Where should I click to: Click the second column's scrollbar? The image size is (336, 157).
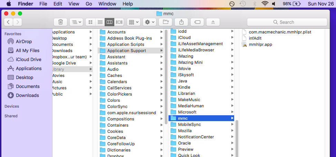(x=166, y=77)
